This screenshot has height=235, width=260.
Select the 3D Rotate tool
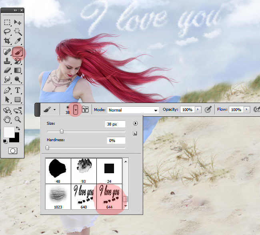tap(7, 110)
